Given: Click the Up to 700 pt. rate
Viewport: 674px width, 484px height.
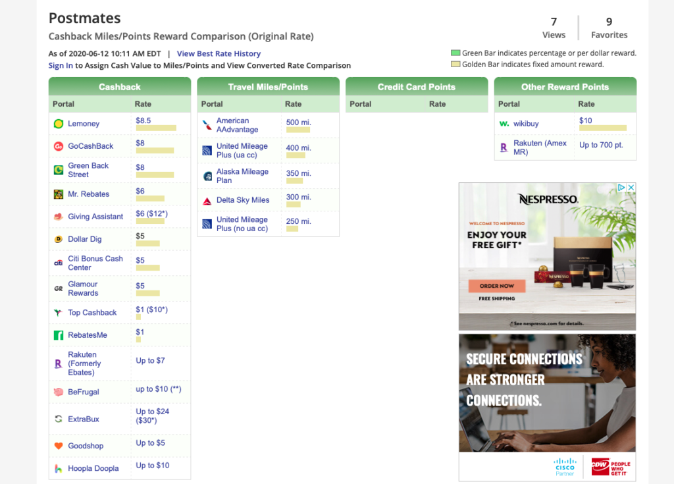Looking at the screenshot, I should click(x=601, y=145).
